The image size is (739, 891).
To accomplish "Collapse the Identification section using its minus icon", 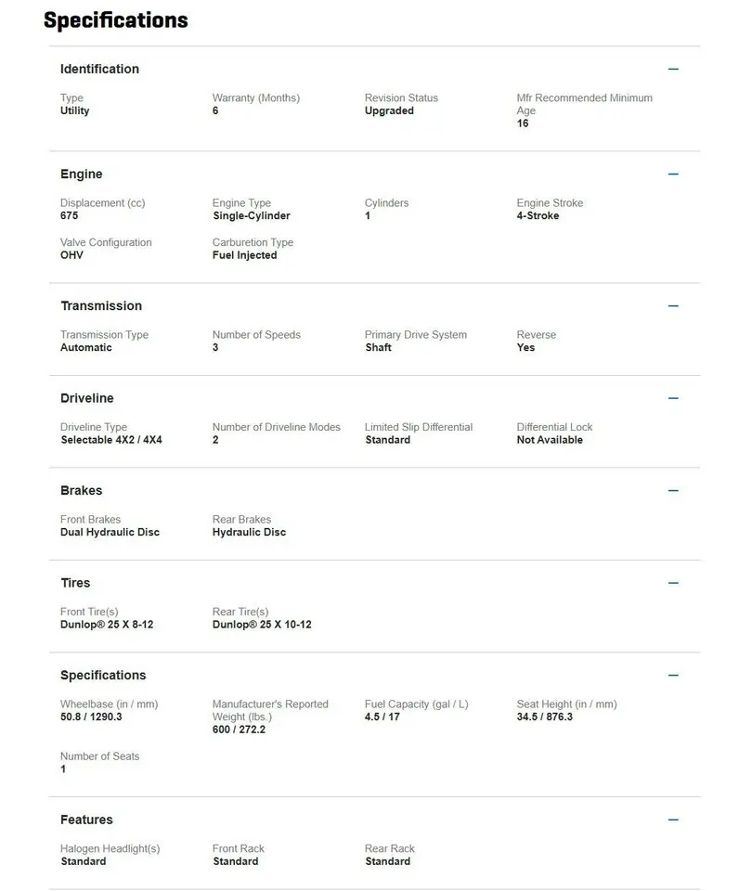I will [x=673, y=70].
